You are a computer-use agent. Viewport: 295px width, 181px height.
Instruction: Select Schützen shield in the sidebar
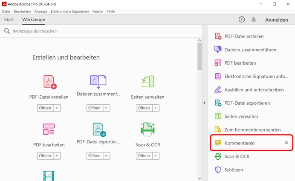(x=218, y=170)
